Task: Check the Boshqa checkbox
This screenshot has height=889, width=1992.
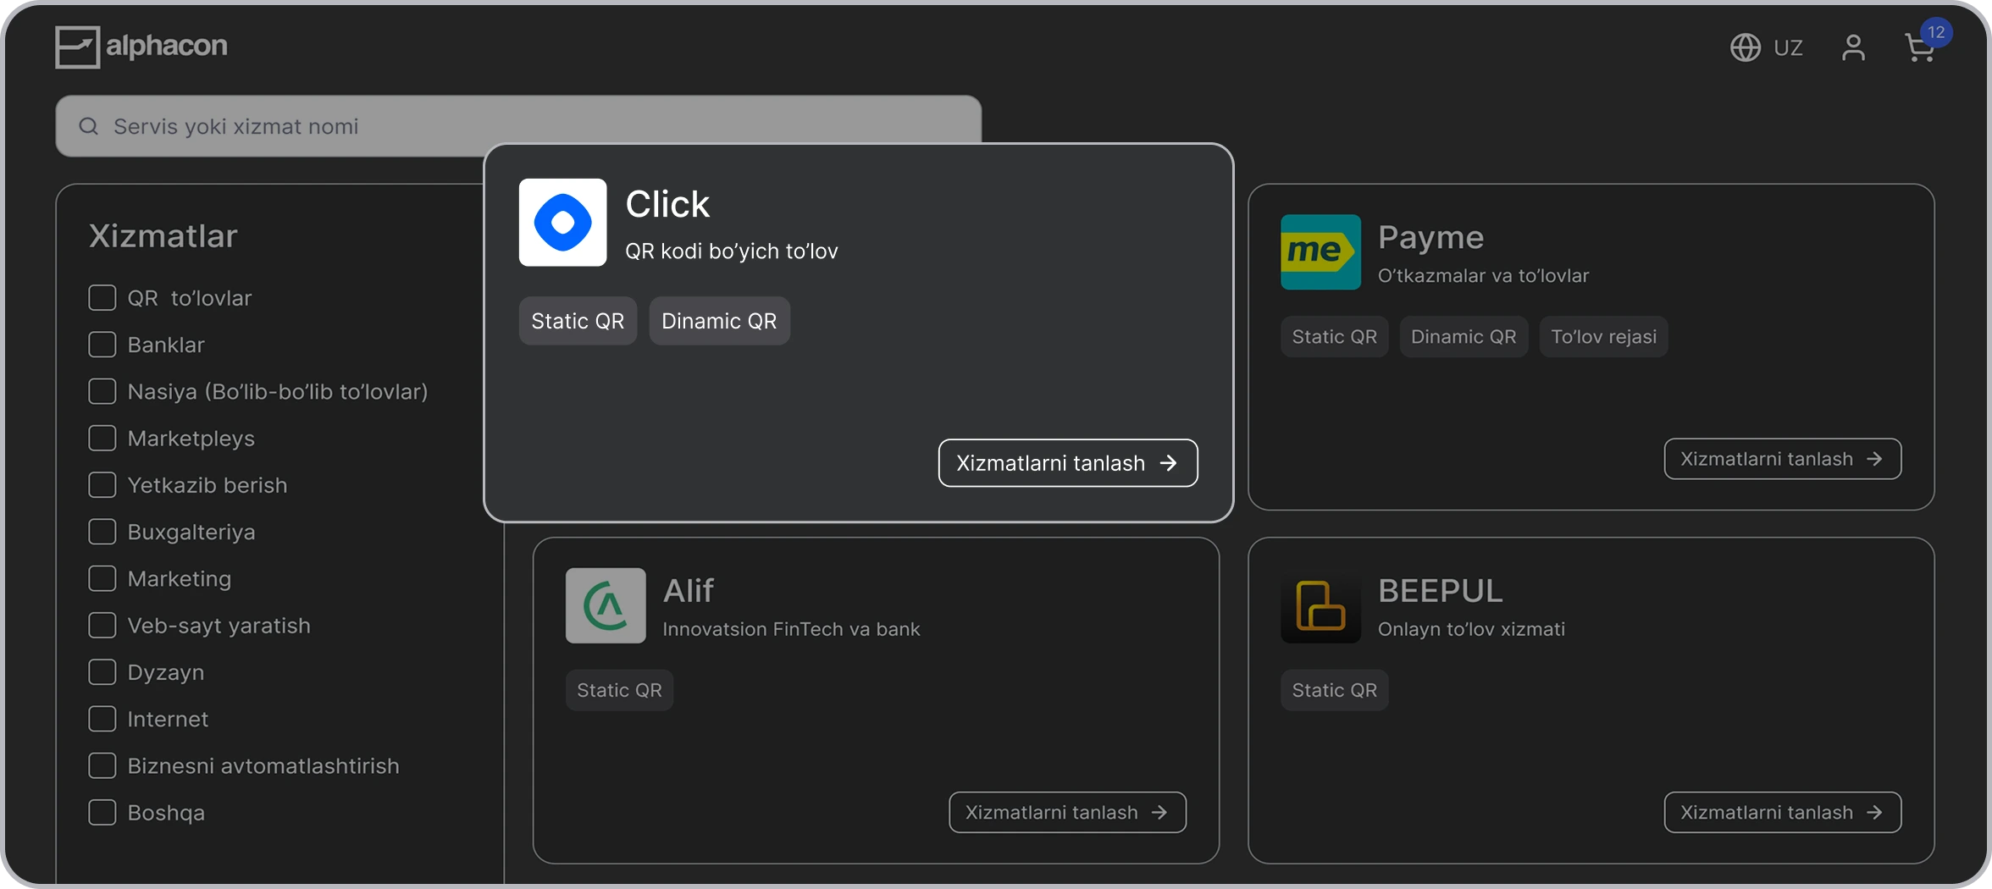Action: tap(102, 812)
